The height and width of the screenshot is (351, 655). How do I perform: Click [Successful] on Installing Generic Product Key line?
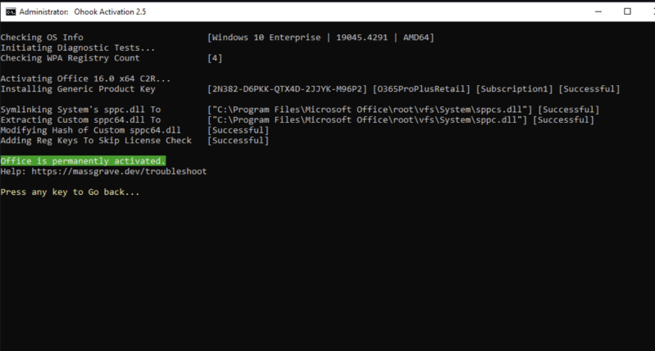point(589,89)
